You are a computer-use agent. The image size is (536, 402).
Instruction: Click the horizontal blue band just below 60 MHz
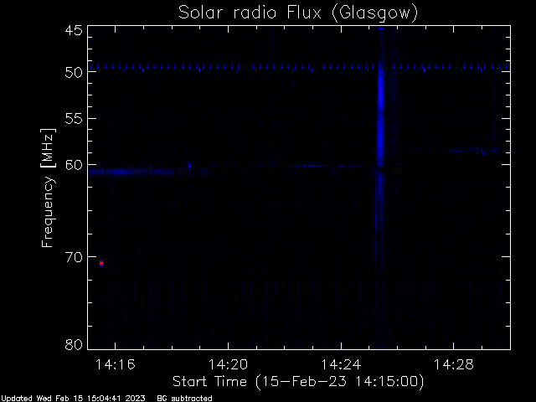(140, 171)
